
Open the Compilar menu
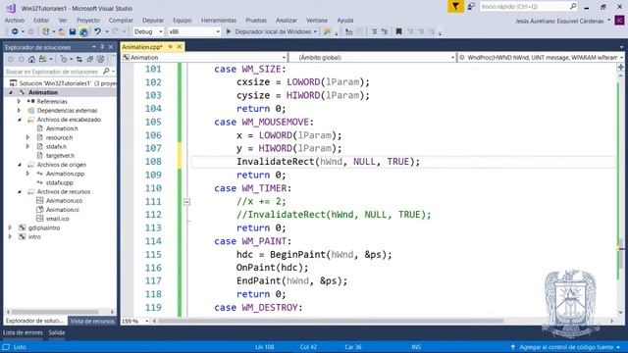[121, 20]
